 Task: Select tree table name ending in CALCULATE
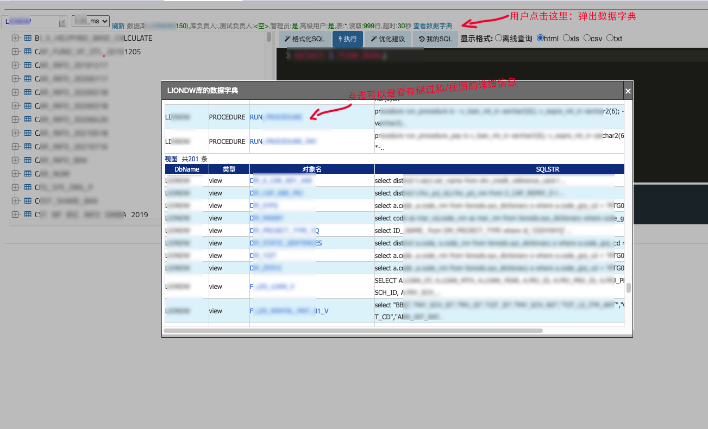click(x=93, y=38)
